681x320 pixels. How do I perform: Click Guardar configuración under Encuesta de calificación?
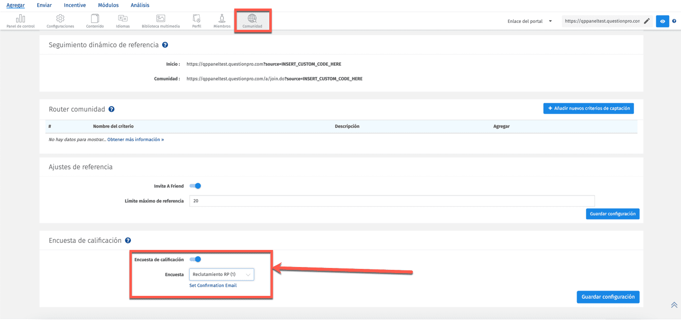608,297
